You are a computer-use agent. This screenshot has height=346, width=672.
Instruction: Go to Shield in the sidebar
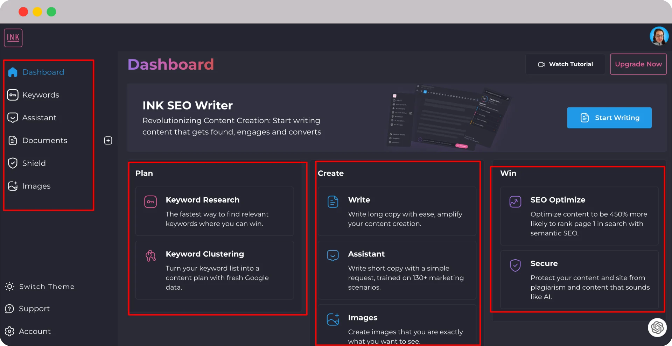pyautogui.click(x=34, y=163)
